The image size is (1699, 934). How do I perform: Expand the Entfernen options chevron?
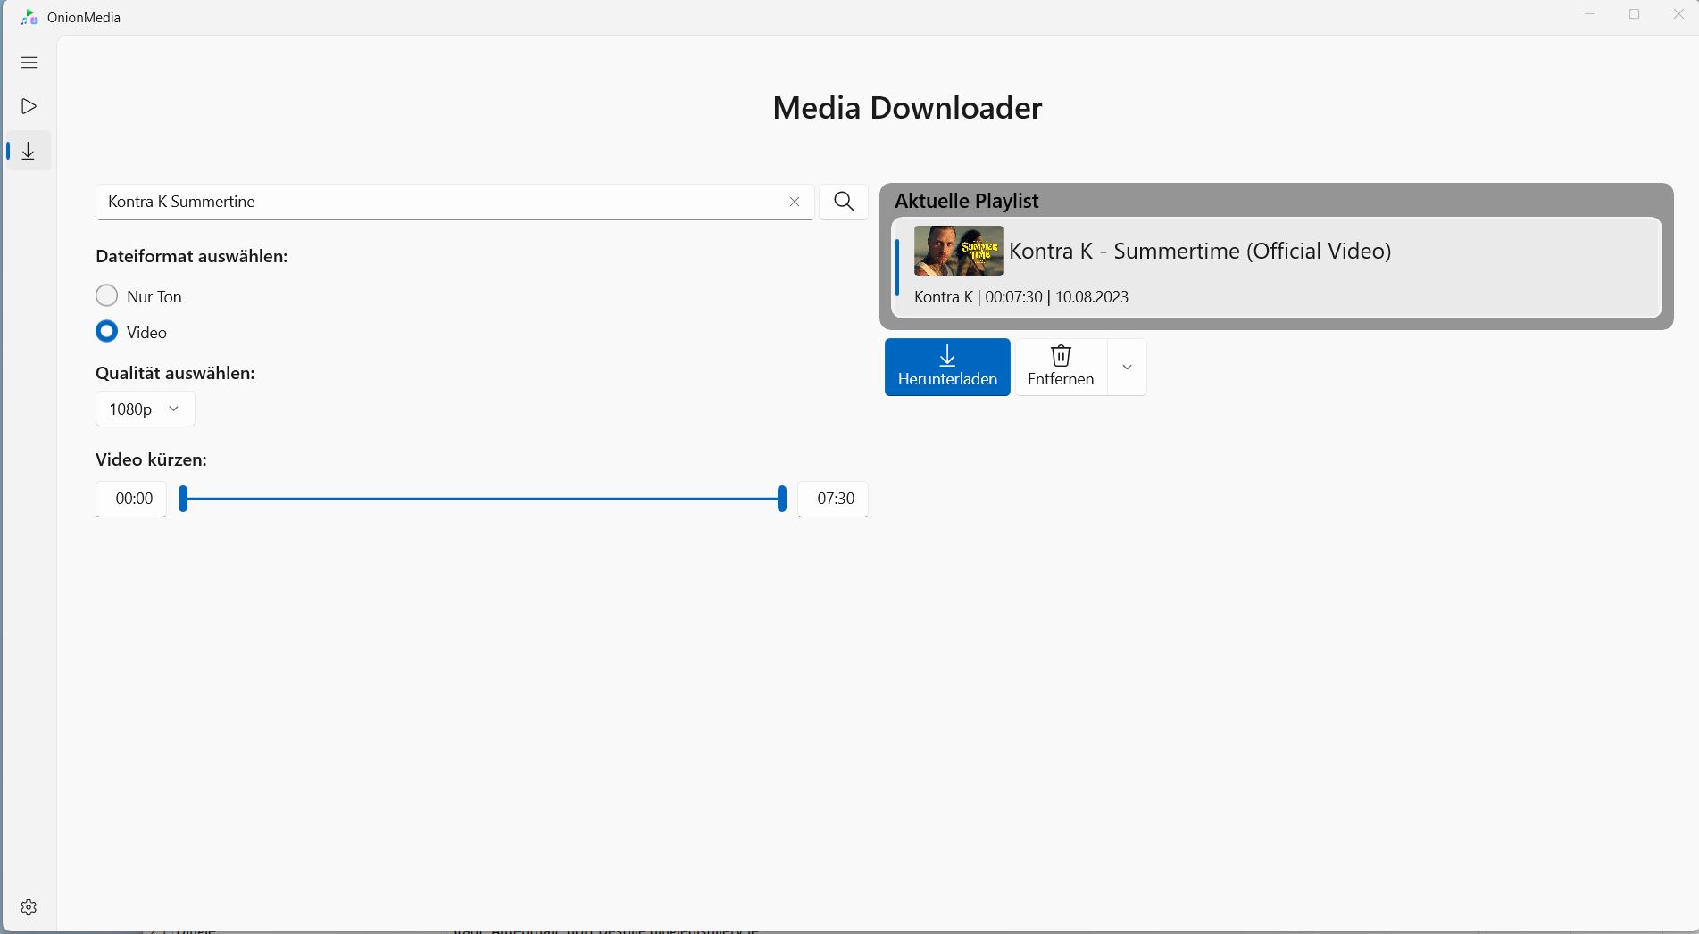point(1127,367)
